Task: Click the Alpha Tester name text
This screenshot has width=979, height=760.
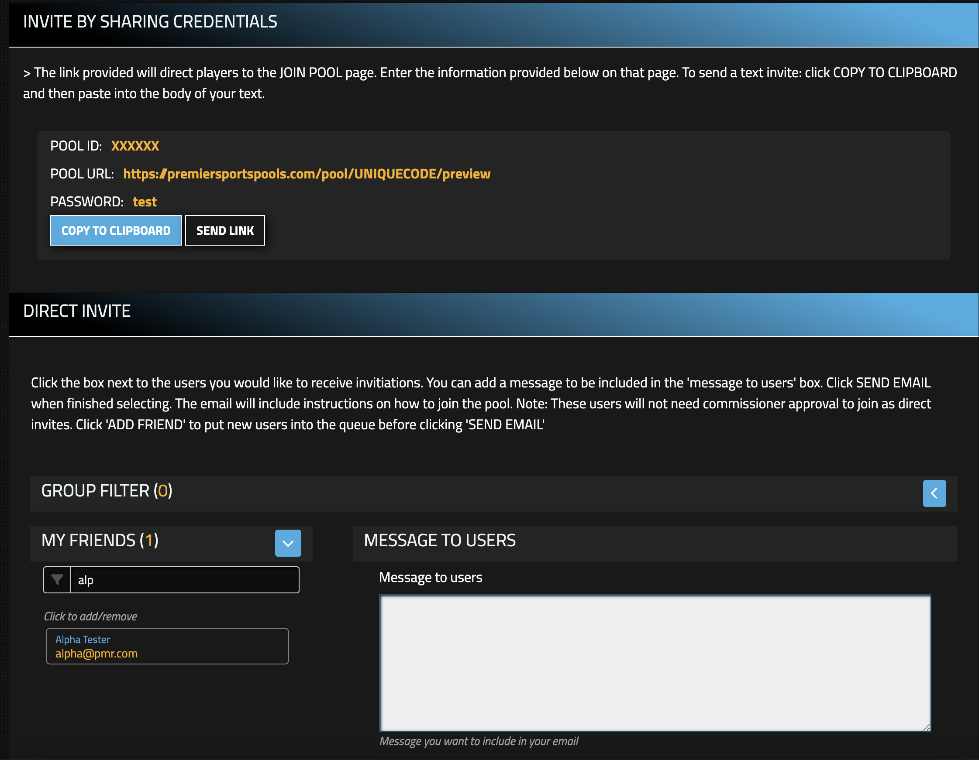Action: 83,639
